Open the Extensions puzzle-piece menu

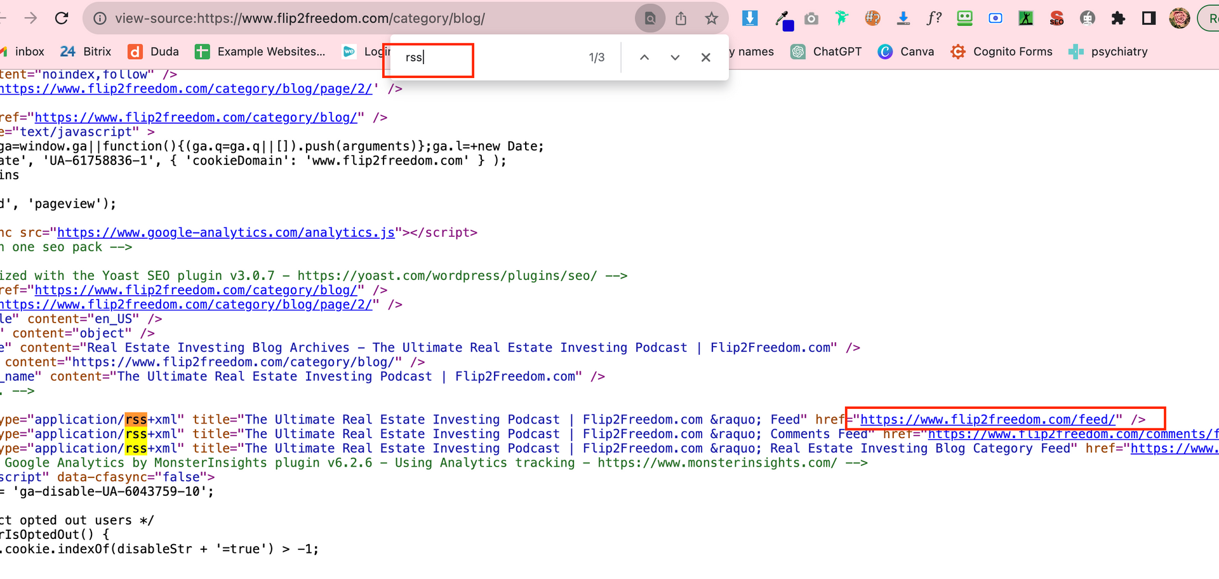(1118, 18)
